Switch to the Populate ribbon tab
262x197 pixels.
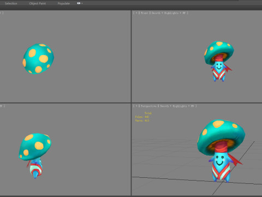[63, 3]
